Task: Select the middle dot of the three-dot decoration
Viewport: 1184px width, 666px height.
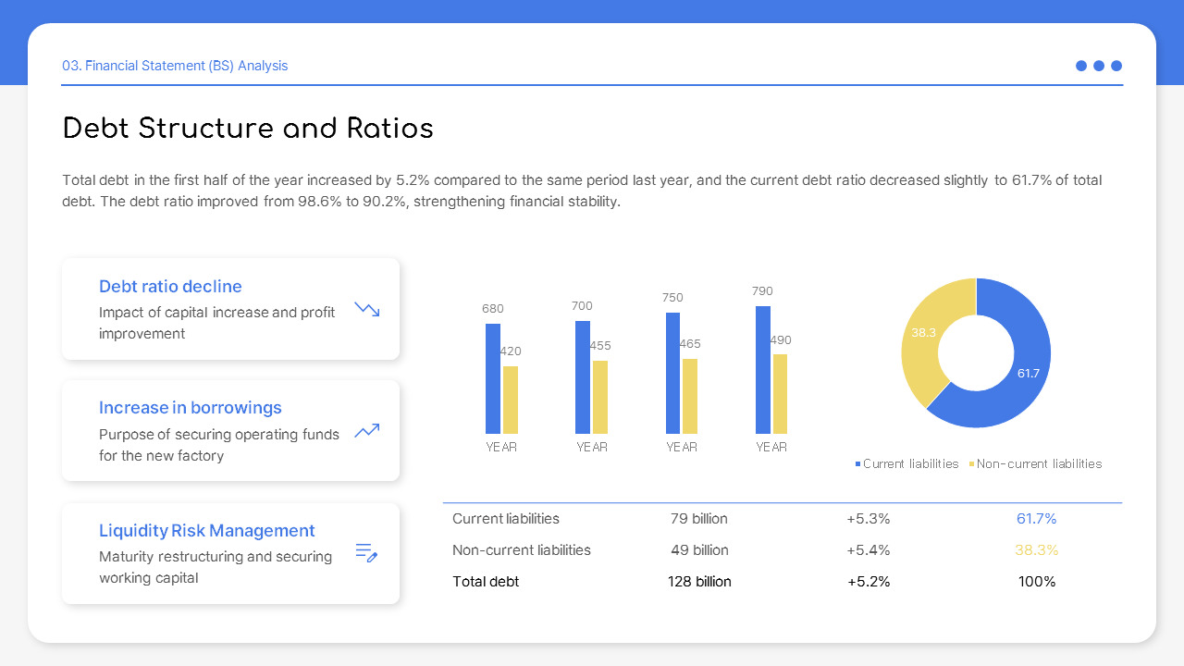Action: tap(1099, 66)
